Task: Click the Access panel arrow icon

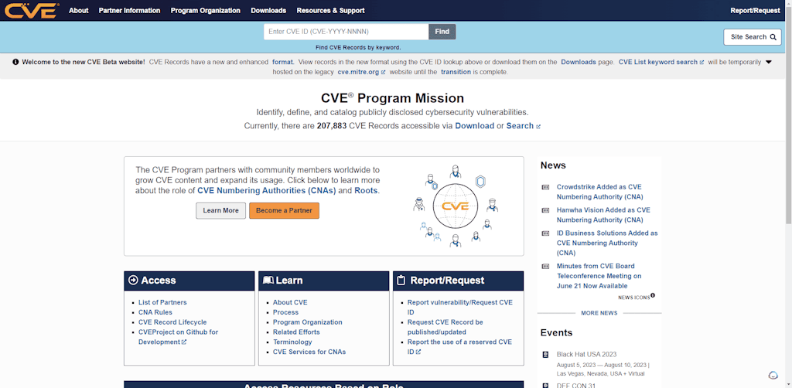Action: click(133, 281)
